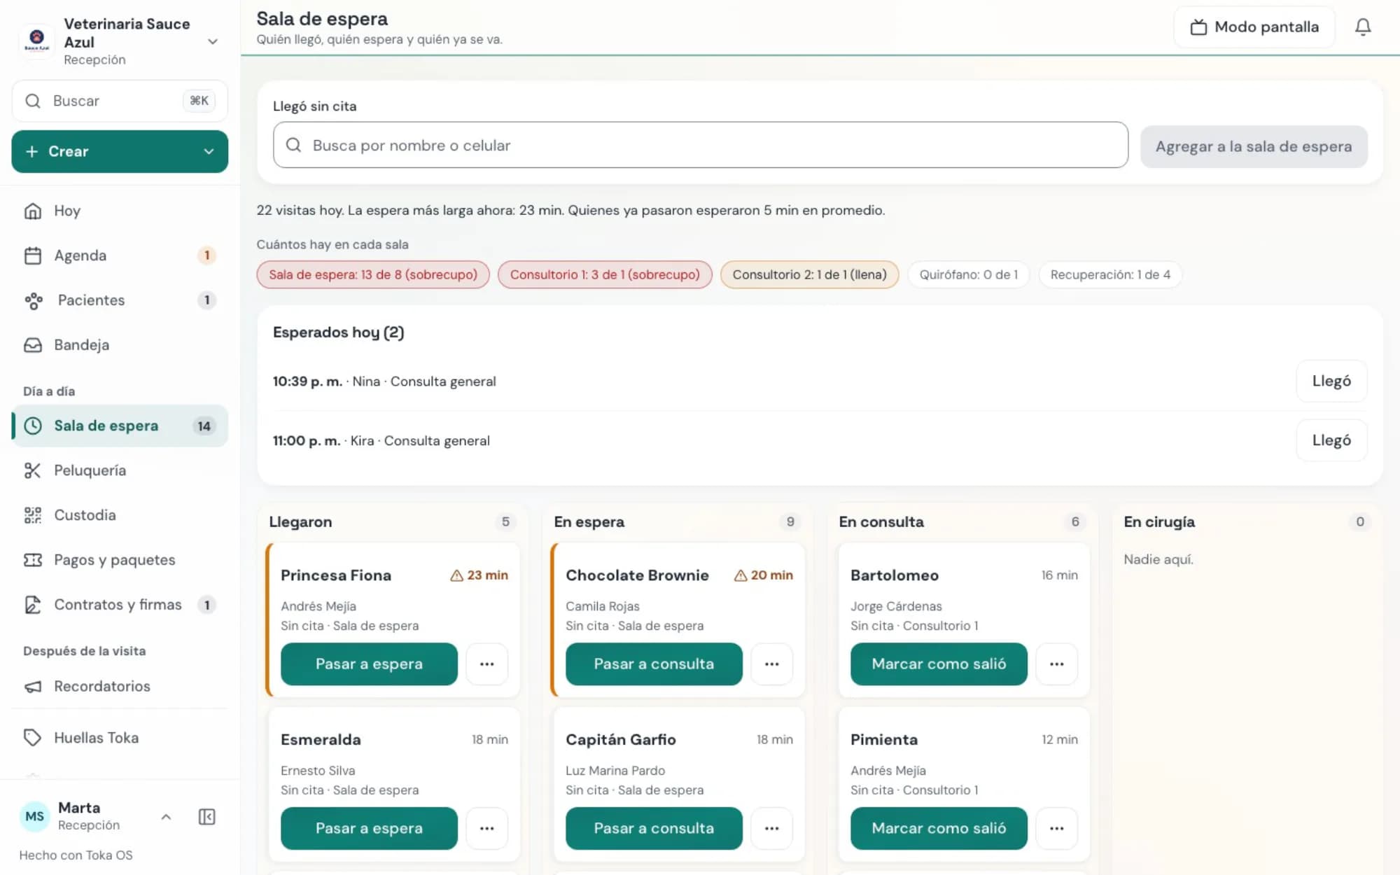Screen dimensions: 1400x875
Task: Select Sala de espera menu item
Action: click(120, 426)
